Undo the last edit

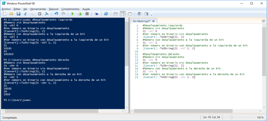coord(56,14)
